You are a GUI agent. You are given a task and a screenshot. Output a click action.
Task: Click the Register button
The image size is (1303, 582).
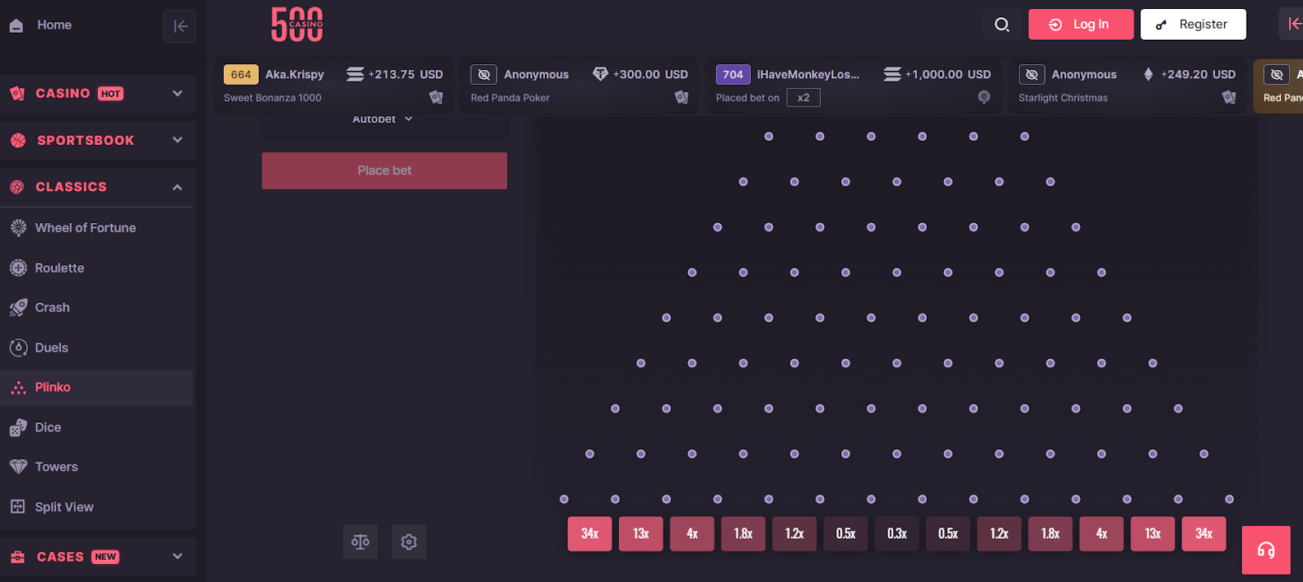pyautogui.click(x=1193, y=24)
